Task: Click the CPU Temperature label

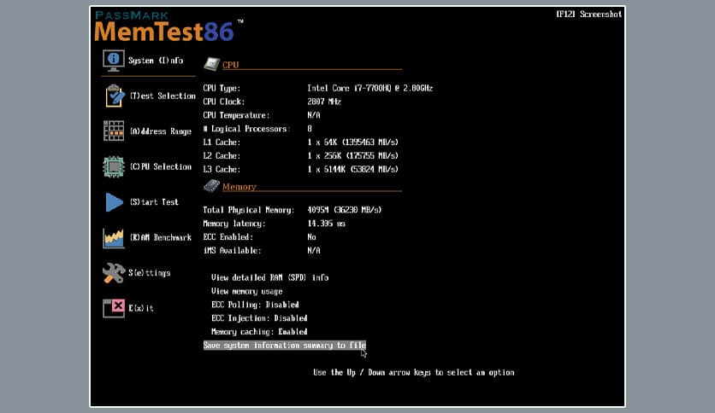Action: (x=236, y=115)
